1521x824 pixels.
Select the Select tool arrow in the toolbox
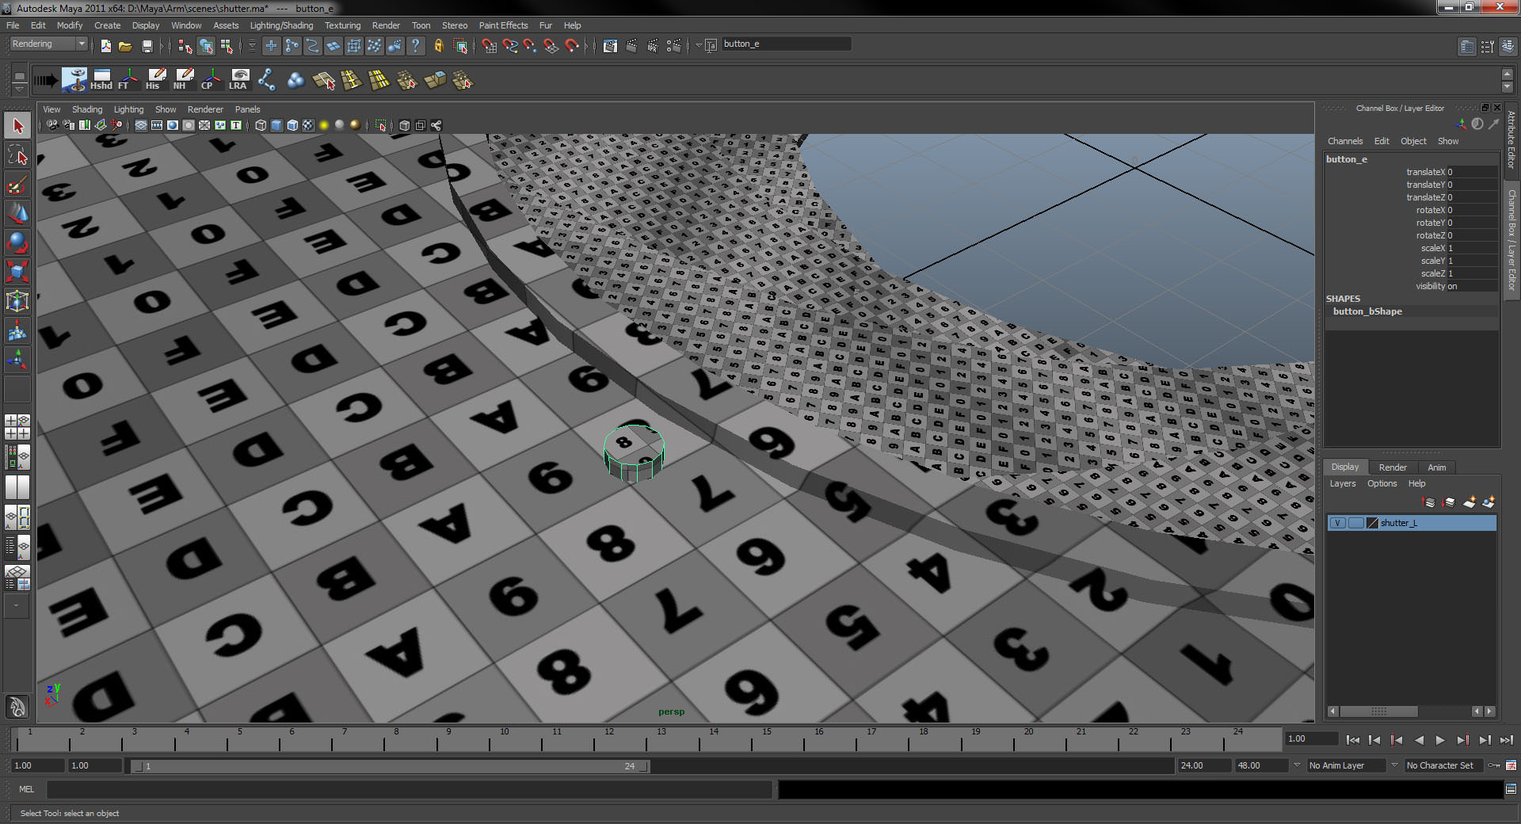pyautogui.click(x=17, y=126)
